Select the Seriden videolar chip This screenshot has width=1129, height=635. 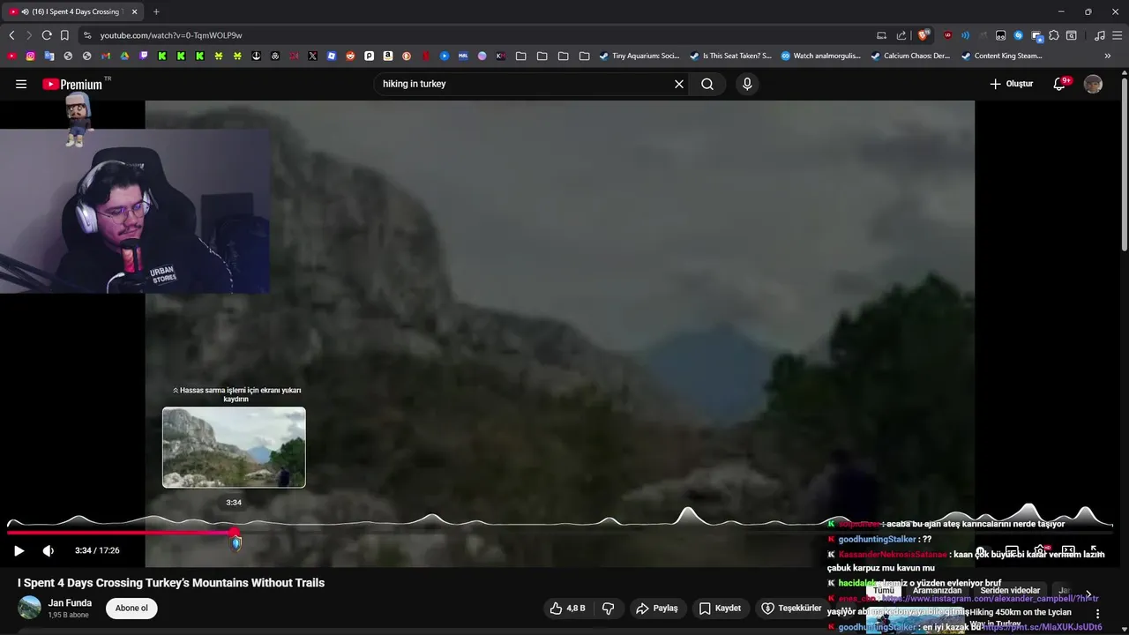(1010, 591)
